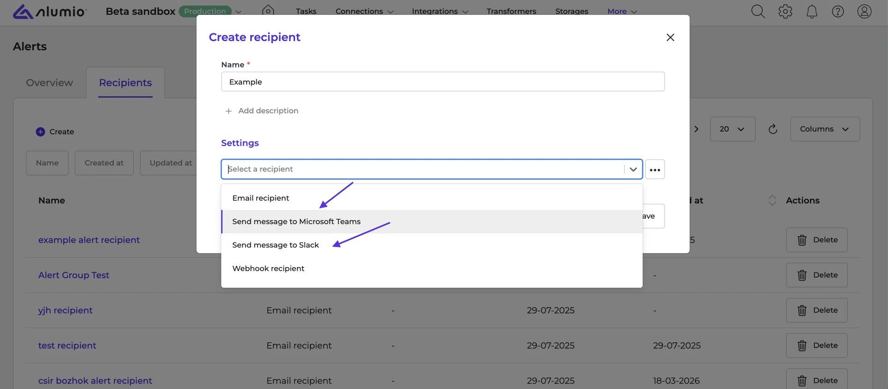Click the three-dots button beside recipient select
Viewport: 888px width, 389px height.
(655, 170)
